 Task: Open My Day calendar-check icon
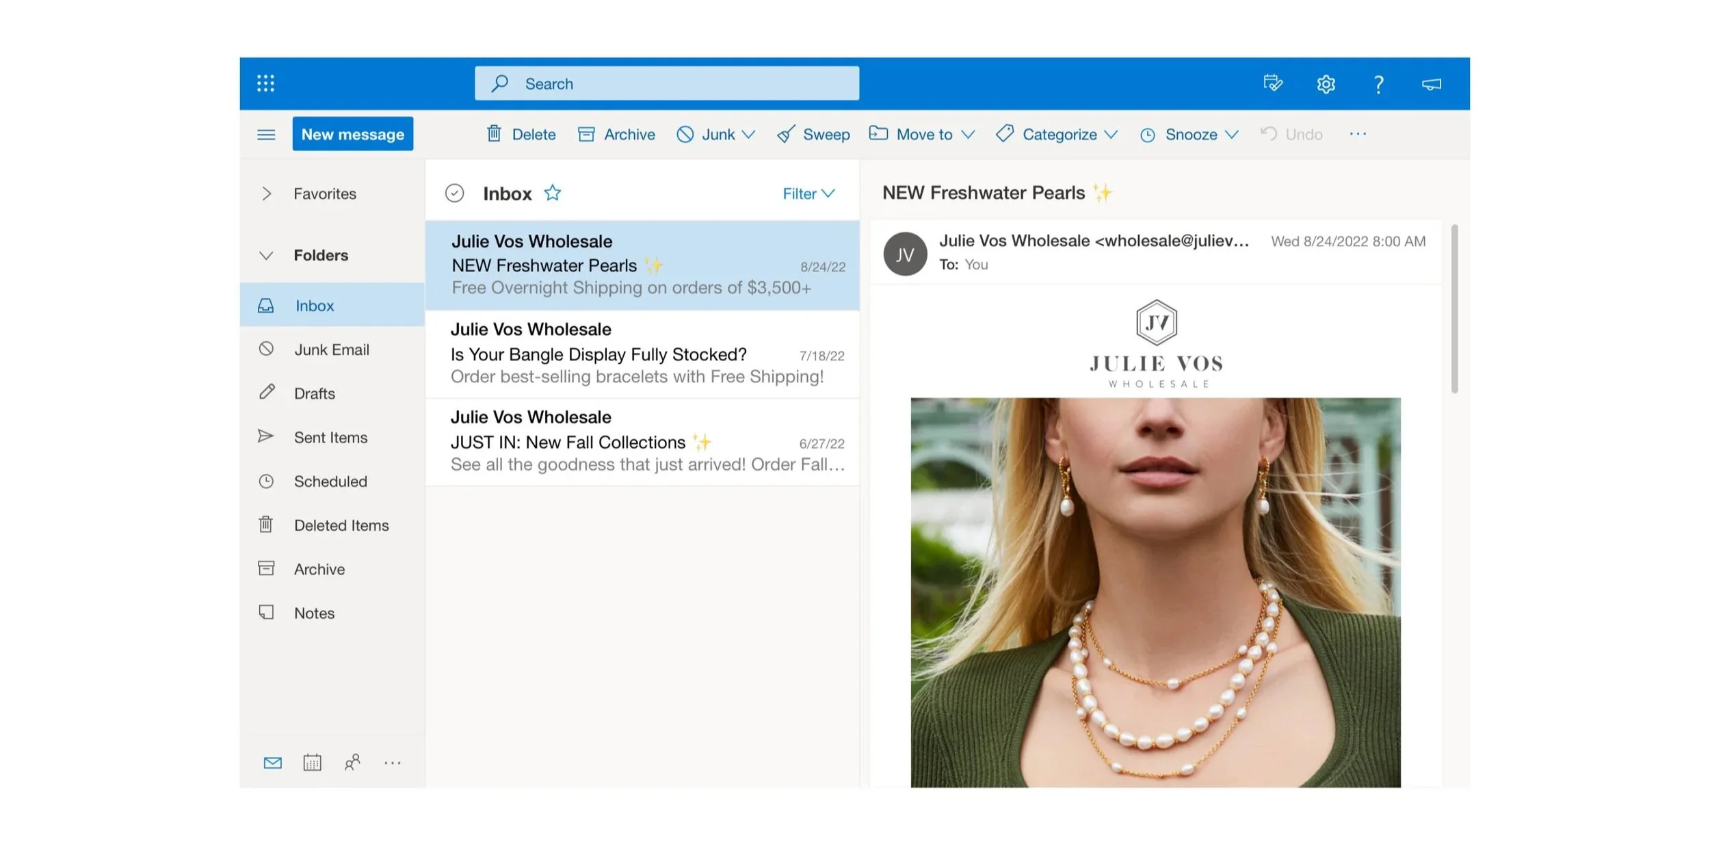(1273, 83)
